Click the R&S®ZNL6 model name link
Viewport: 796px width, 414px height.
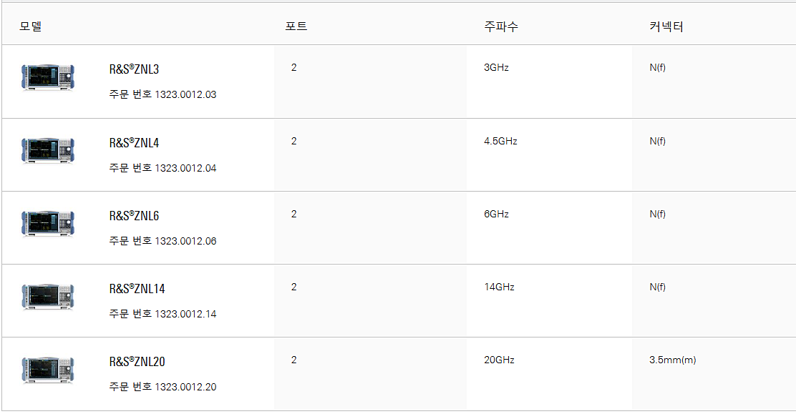point(134,216)
